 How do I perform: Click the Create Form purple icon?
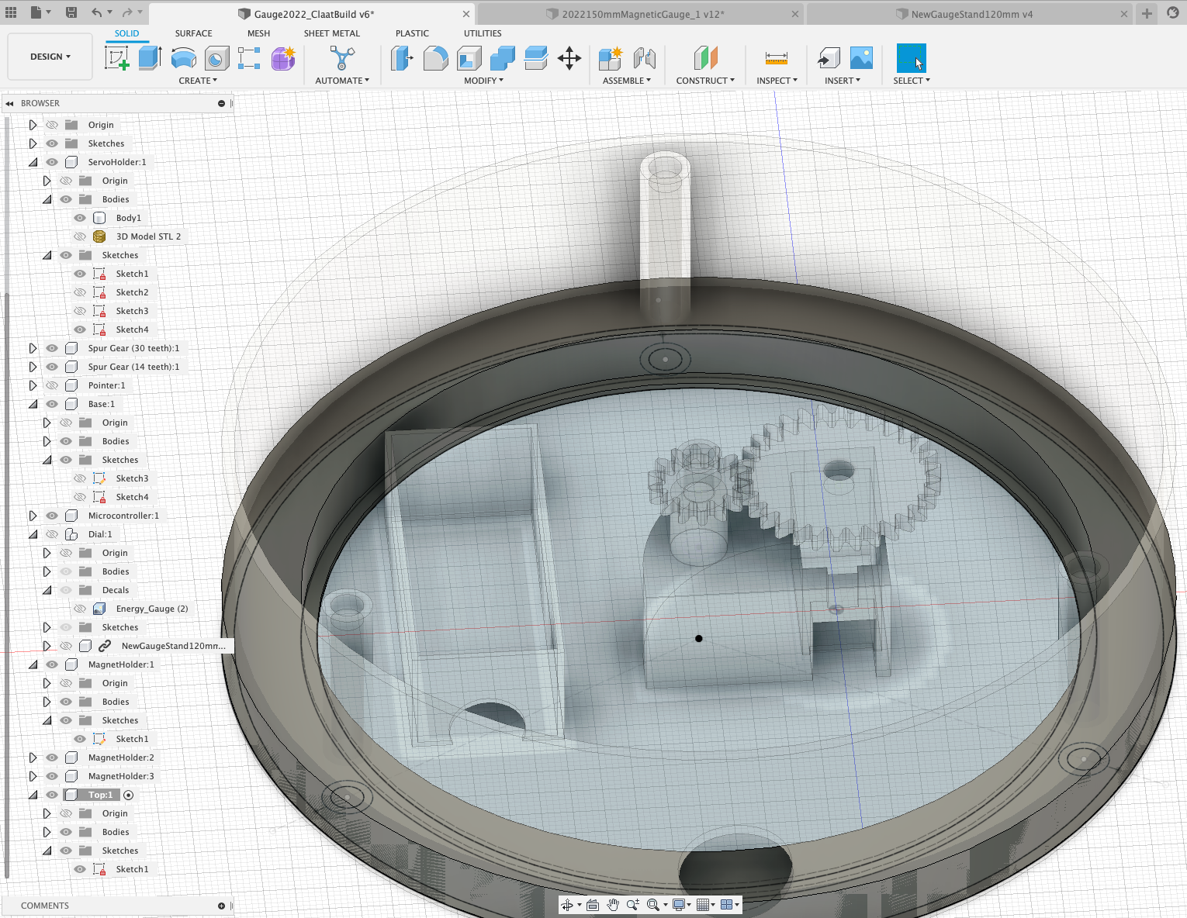point(283,58)
